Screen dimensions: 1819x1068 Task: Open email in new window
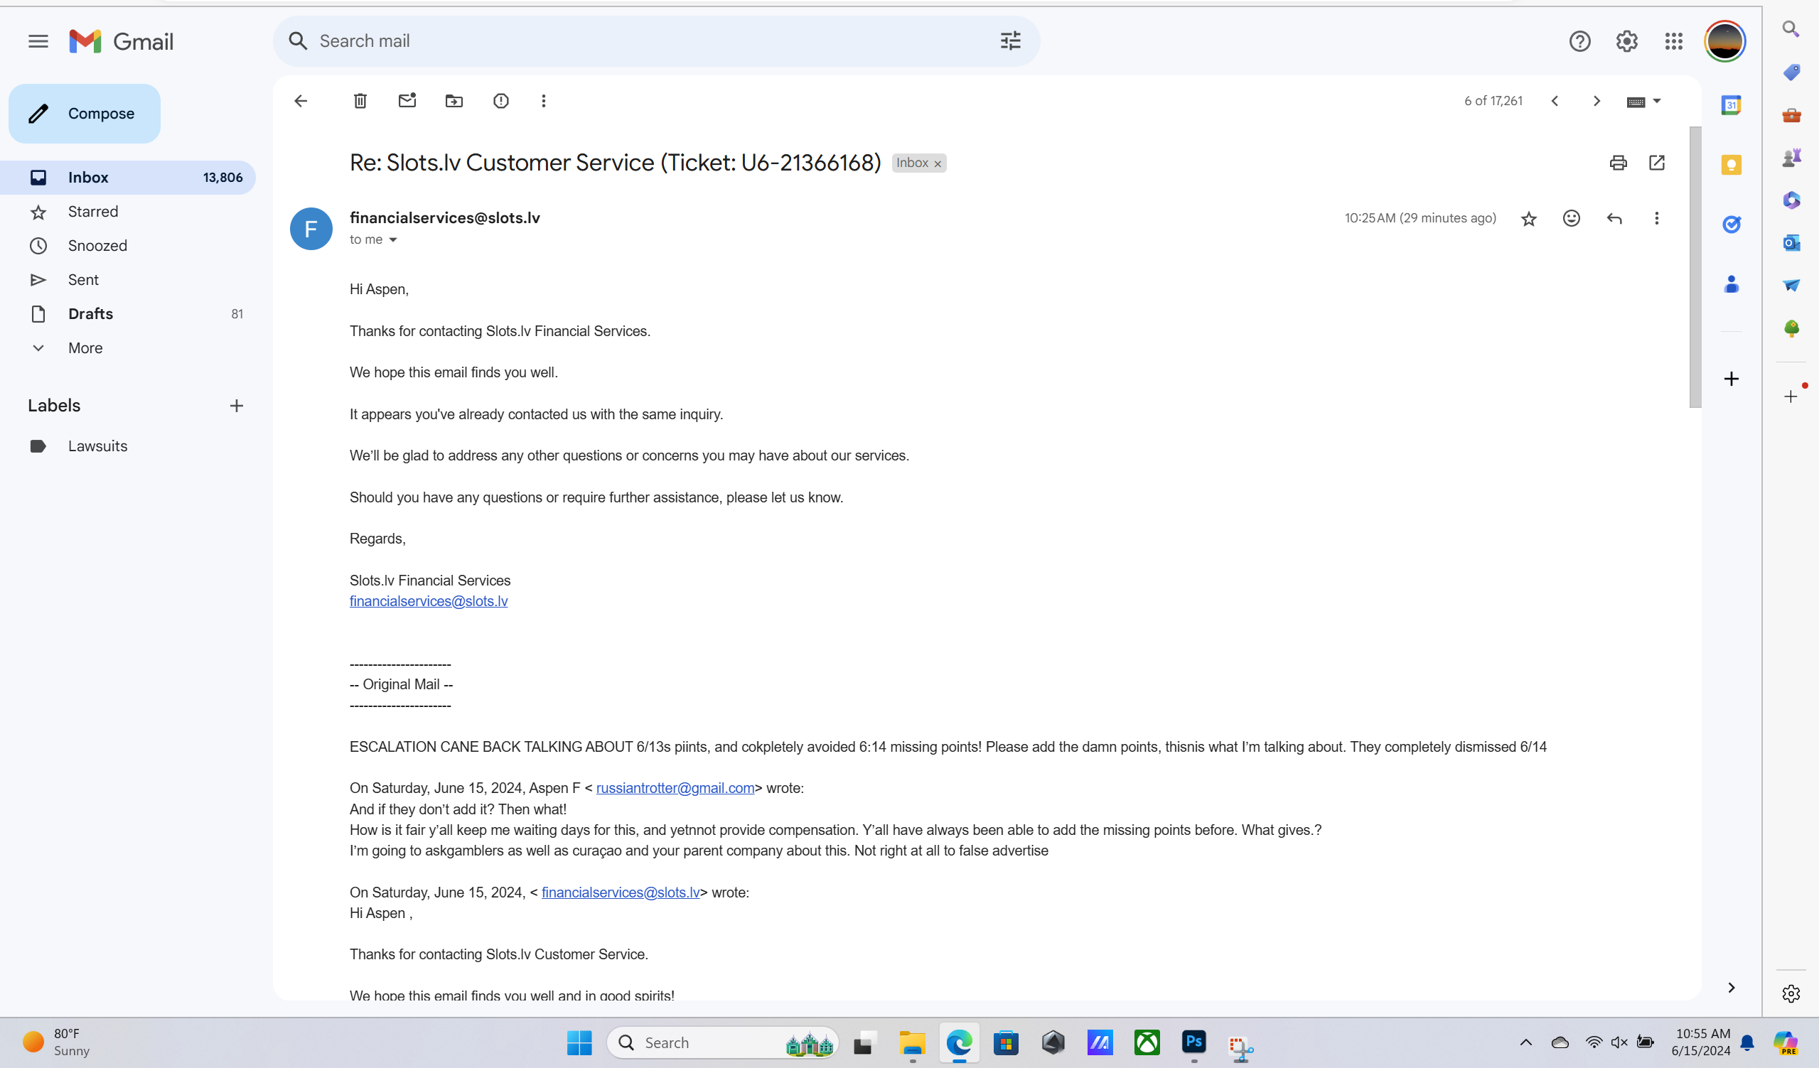1657,162
